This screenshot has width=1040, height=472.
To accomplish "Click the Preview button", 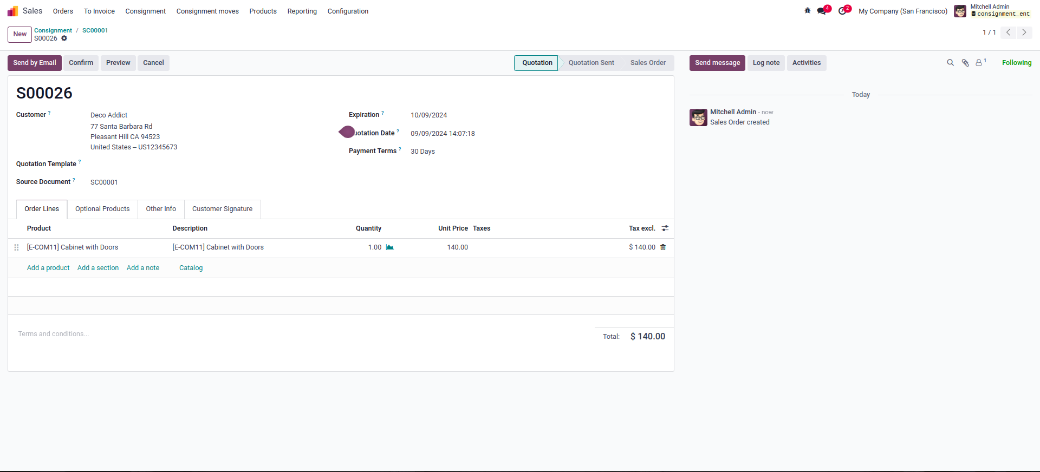I will tap(118, 63).
